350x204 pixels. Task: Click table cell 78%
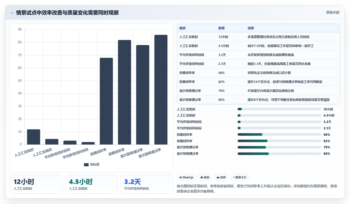coord(221,91)
